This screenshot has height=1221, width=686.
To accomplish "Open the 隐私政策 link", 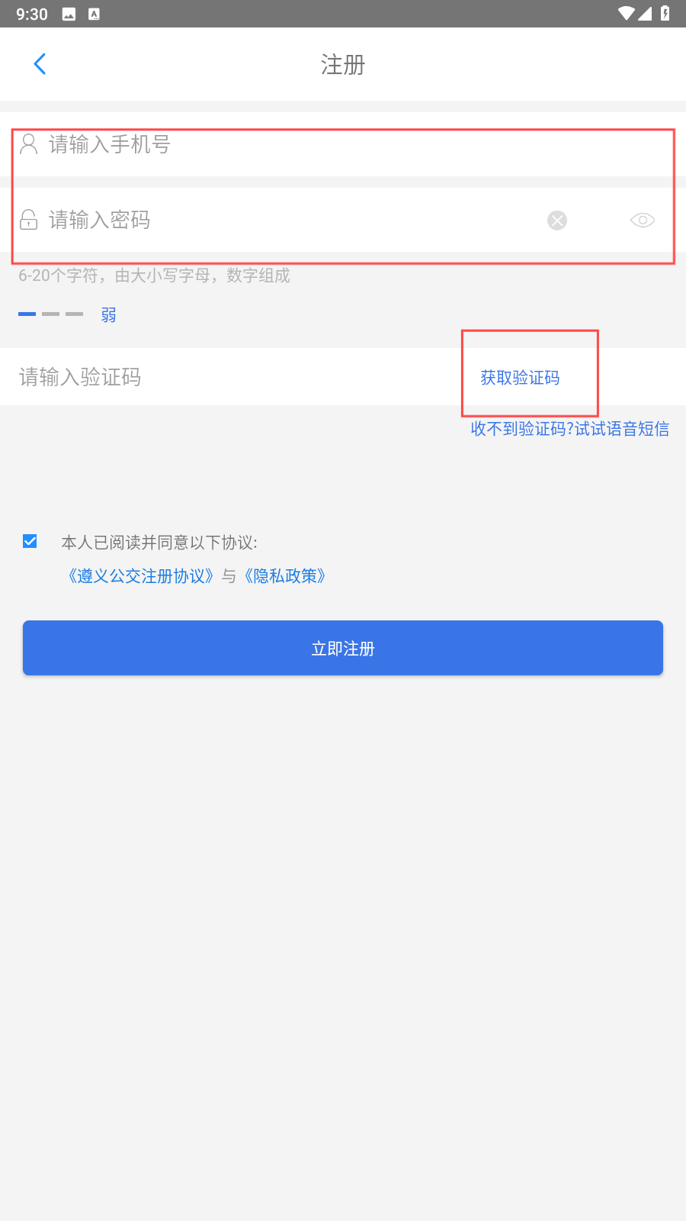I will pyautogui.click(x=285, y=576).
